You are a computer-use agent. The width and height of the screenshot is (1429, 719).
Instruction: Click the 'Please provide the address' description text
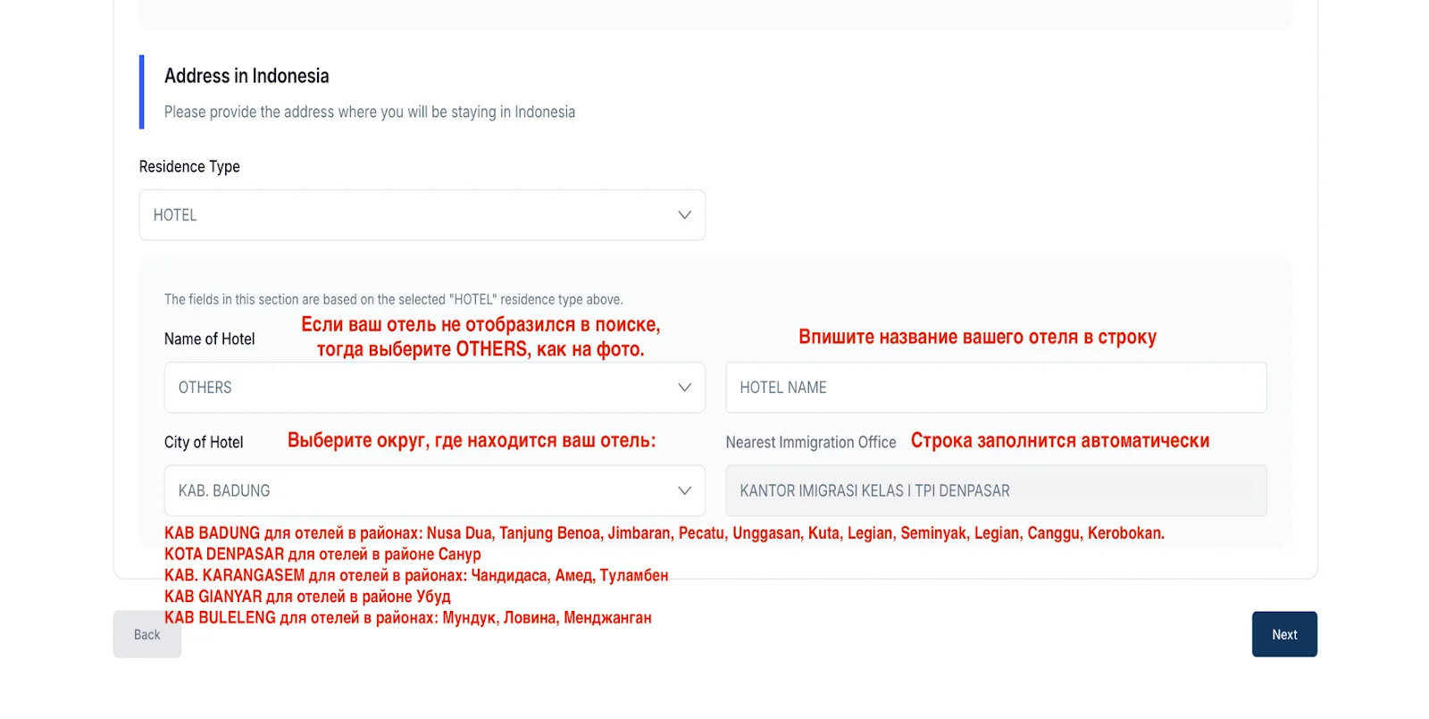pos(369,112)
